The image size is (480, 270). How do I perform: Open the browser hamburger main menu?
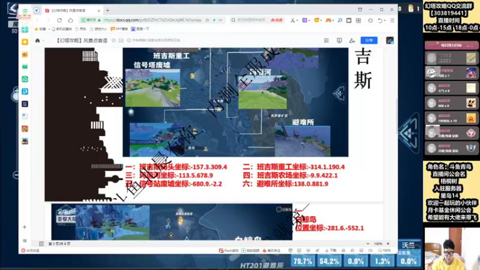(x=392, y=20)
